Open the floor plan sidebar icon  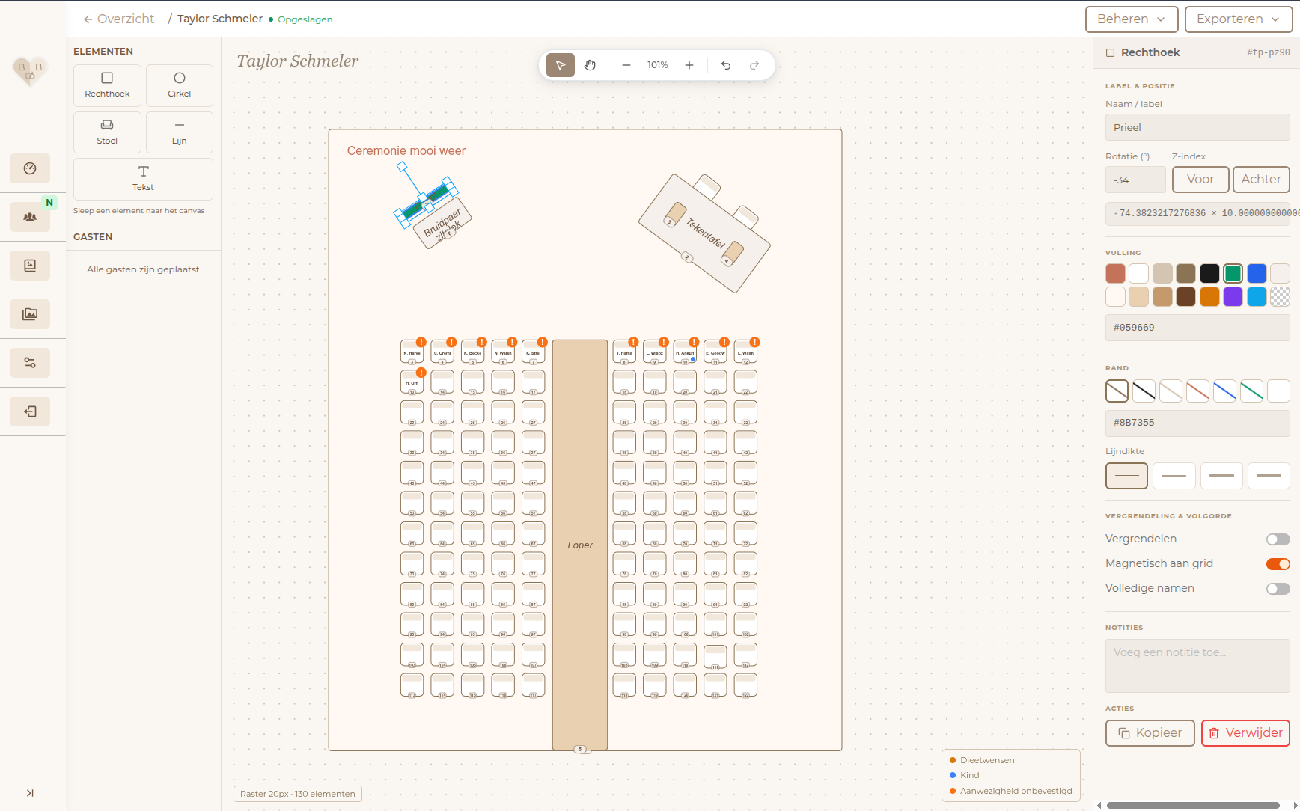point(30,266)
